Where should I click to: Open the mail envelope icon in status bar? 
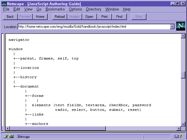[176, 136]
